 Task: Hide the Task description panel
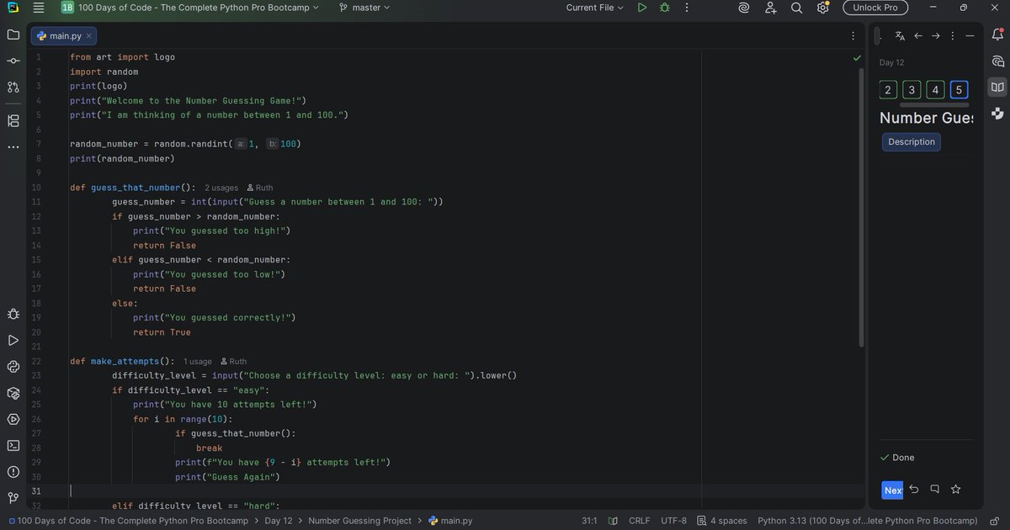tap(970, 36)
